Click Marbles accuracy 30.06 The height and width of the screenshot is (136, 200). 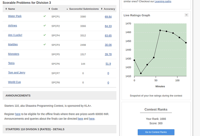point(108,45)
